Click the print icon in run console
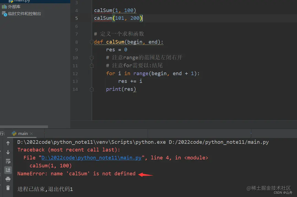 8,179
